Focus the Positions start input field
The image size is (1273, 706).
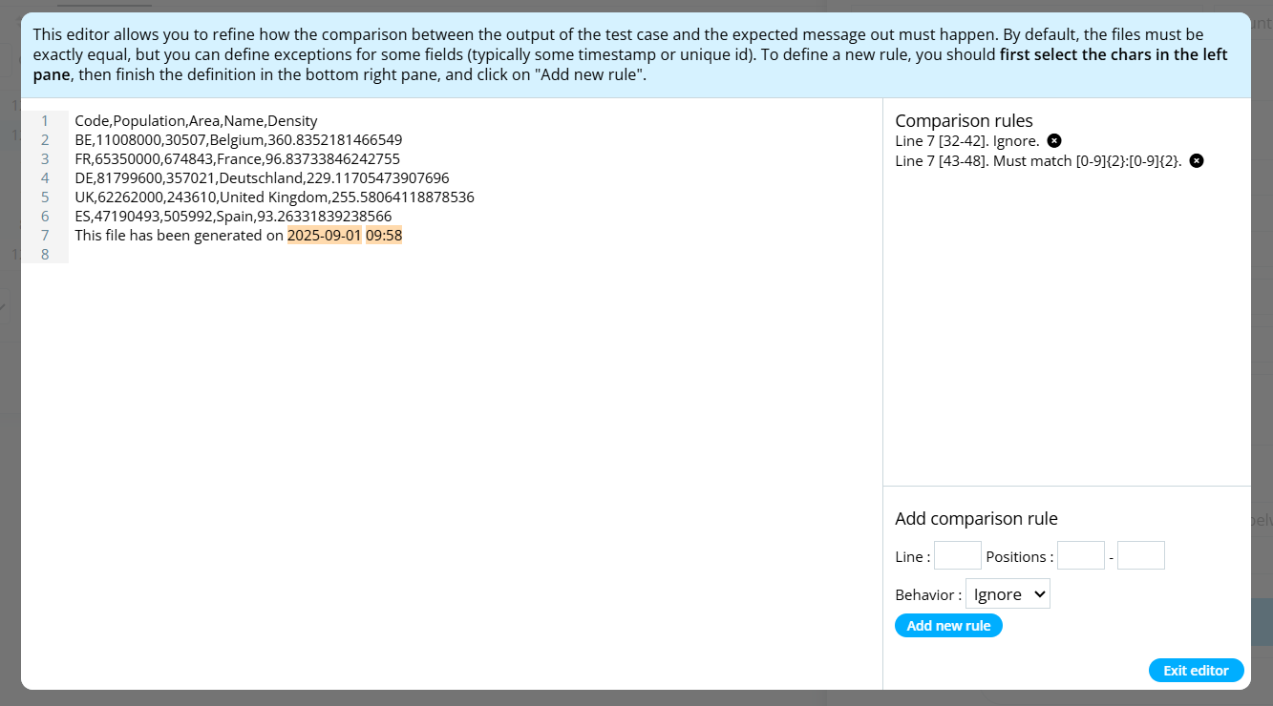[1081, 555]
